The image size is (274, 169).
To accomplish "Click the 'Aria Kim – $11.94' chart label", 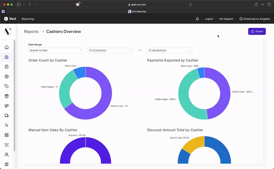I will pos(77,135).
